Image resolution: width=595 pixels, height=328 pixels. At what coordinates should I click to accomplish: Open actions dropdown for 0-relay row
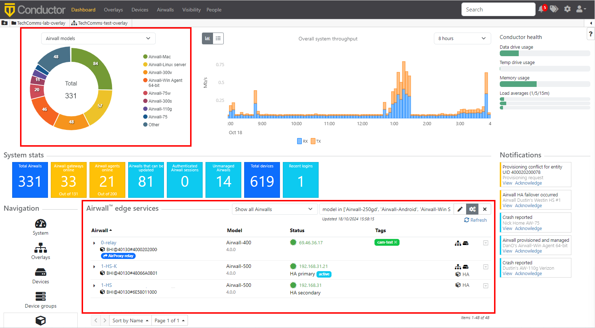coord(486,243)
